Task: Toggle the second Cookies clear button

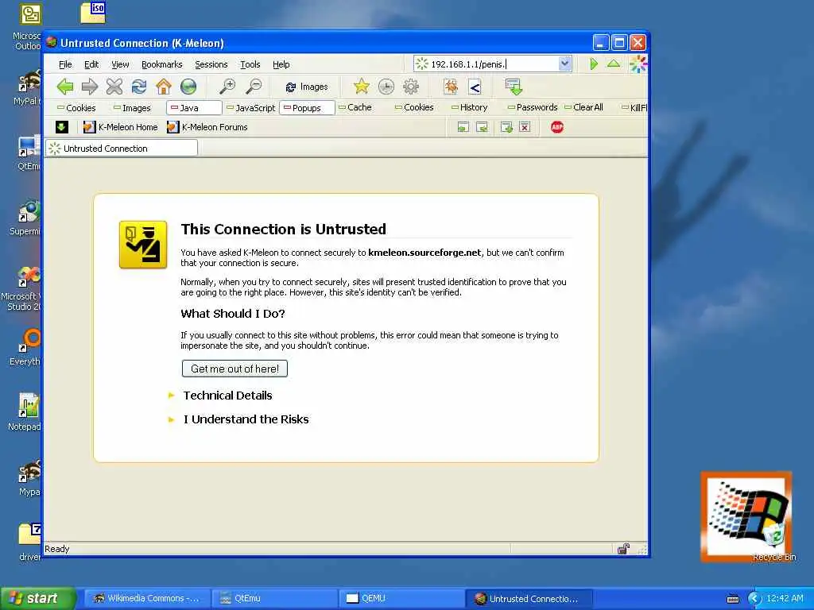Action: [x=414, y=107]
